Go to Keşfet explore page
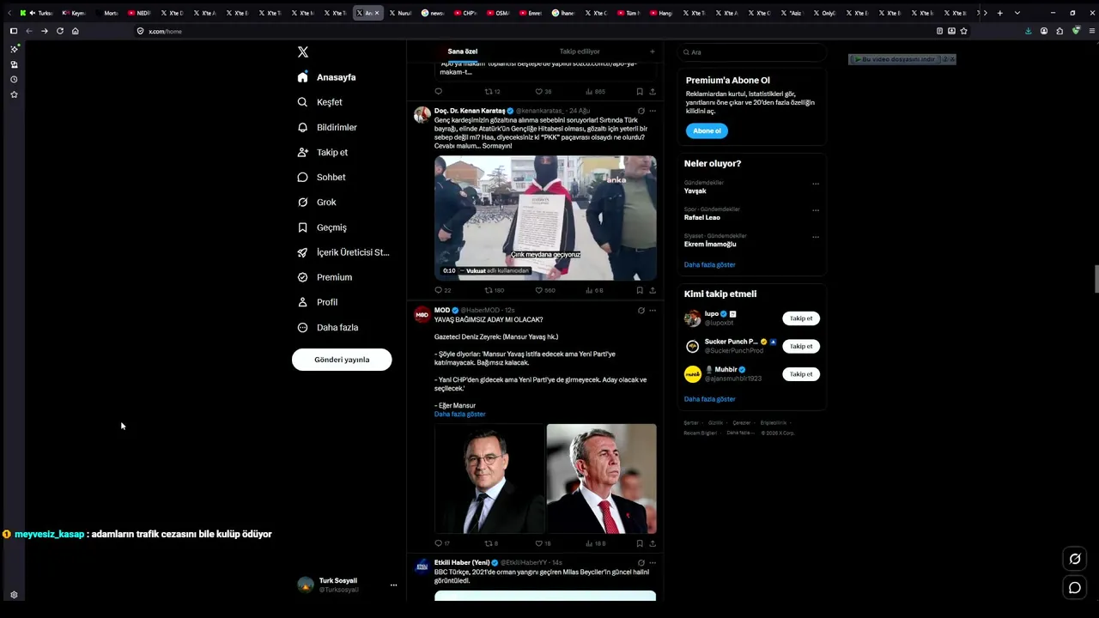Viewport: 1099px width, 618px height. (x=319, y=102)
